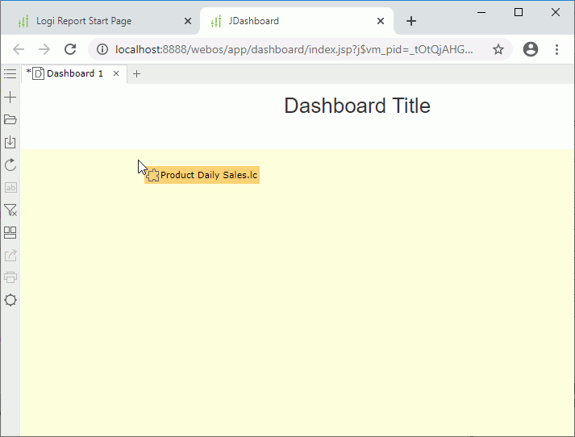
Task: Click the Dashboard Title heading
Action: (x=357, y=106)
